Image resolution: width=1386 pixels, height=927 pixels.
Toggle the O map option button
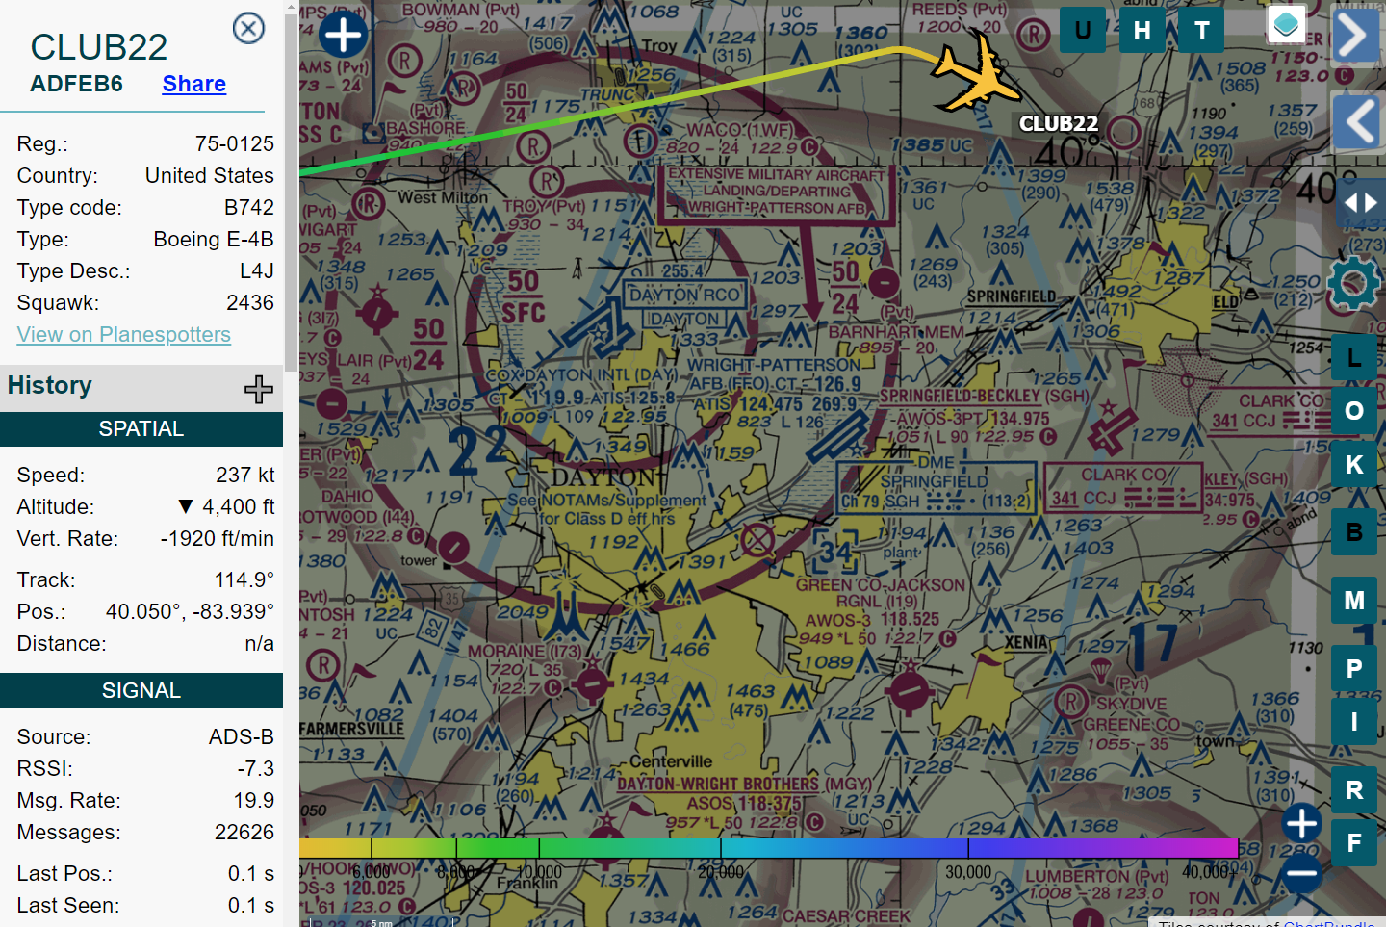coord(1354,410)
